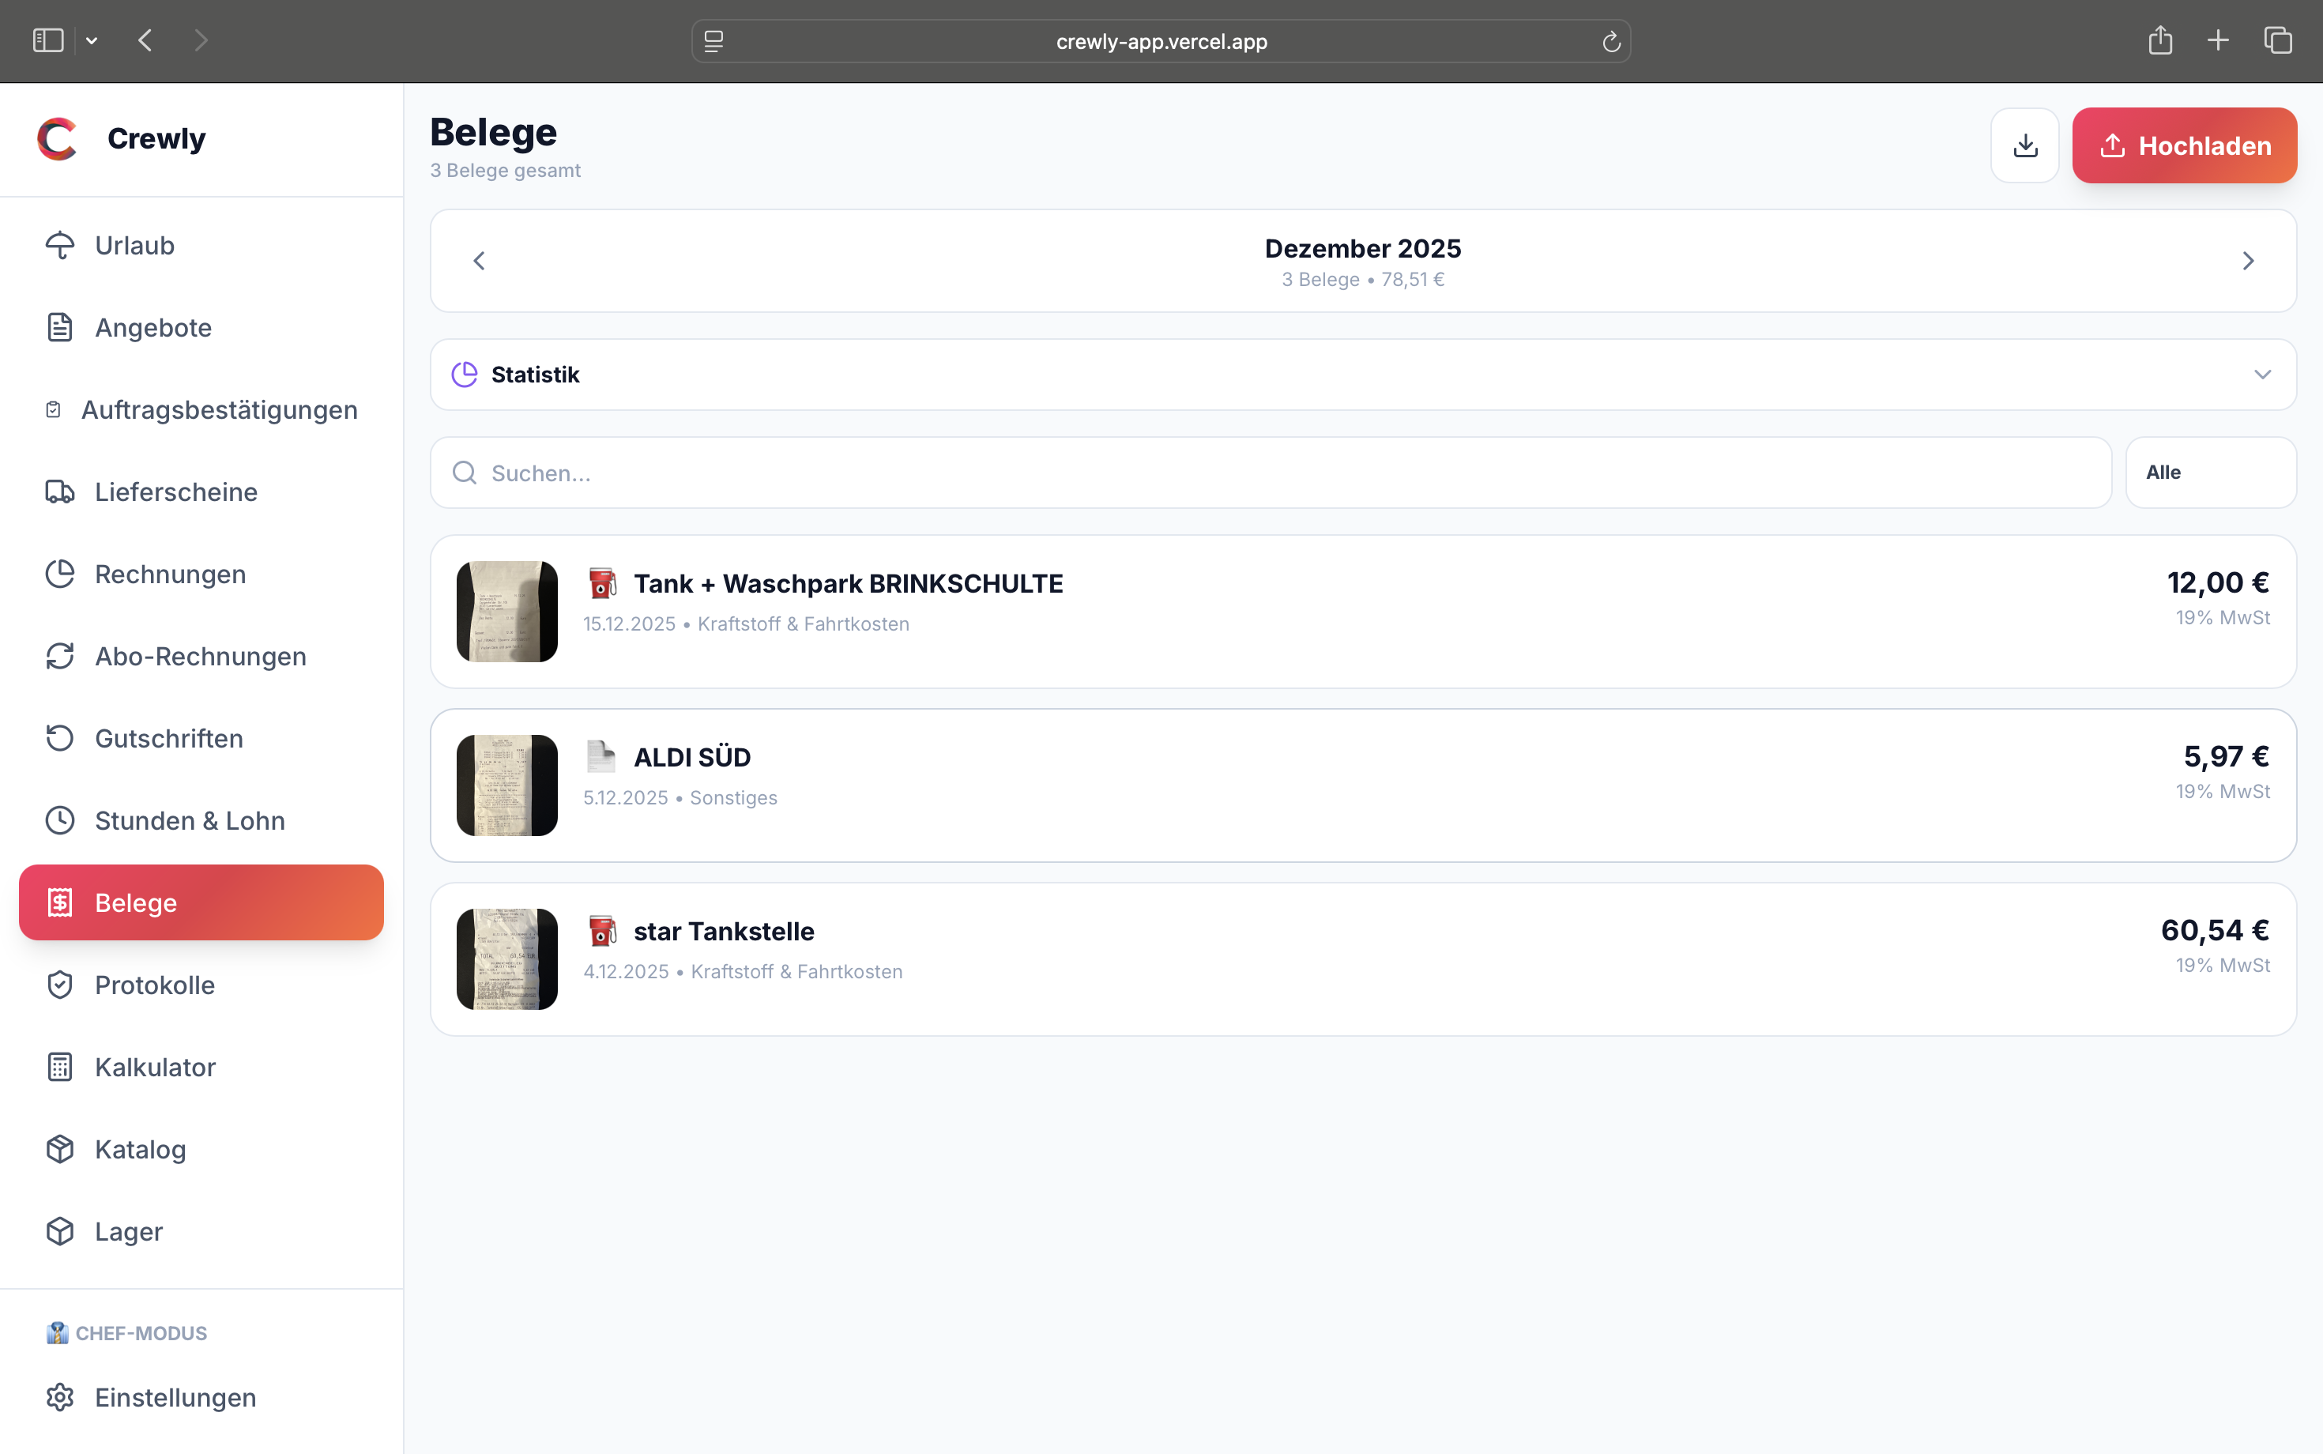This screenshot has width=2323, height=1454.
Task: Open Einstellungen via the gear icon
Action: [59, 1396]
